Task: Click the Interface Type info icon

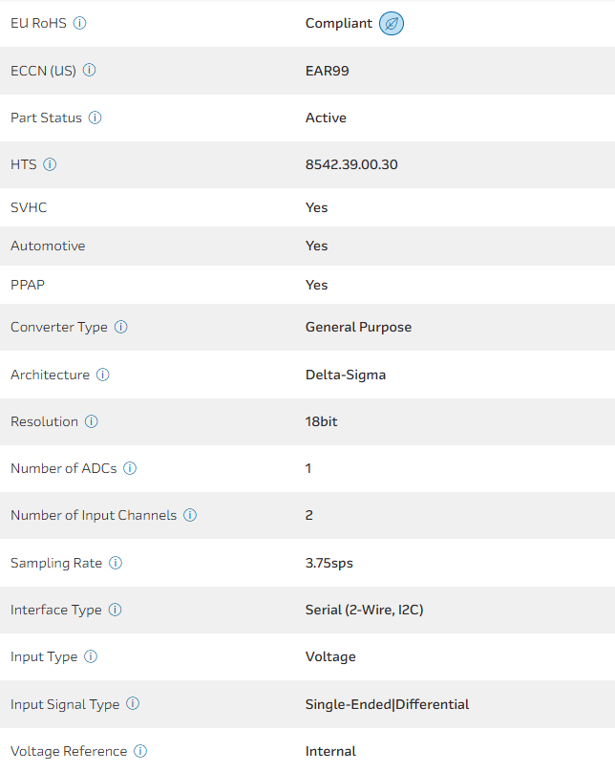Action: click(116, 610)
